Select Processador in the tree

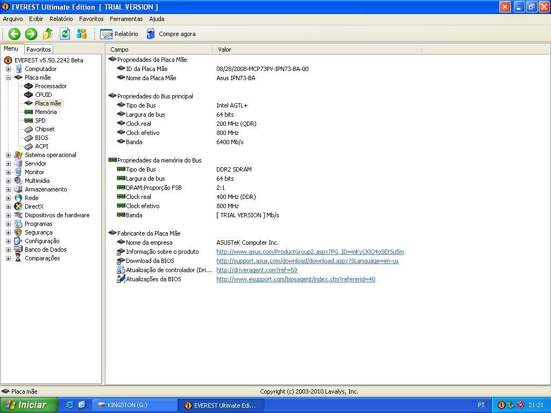[51, 86]
